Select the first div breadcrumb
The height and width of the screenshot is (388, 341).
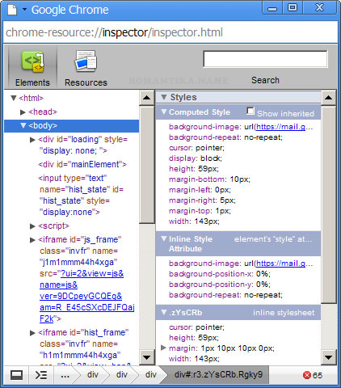93,375
